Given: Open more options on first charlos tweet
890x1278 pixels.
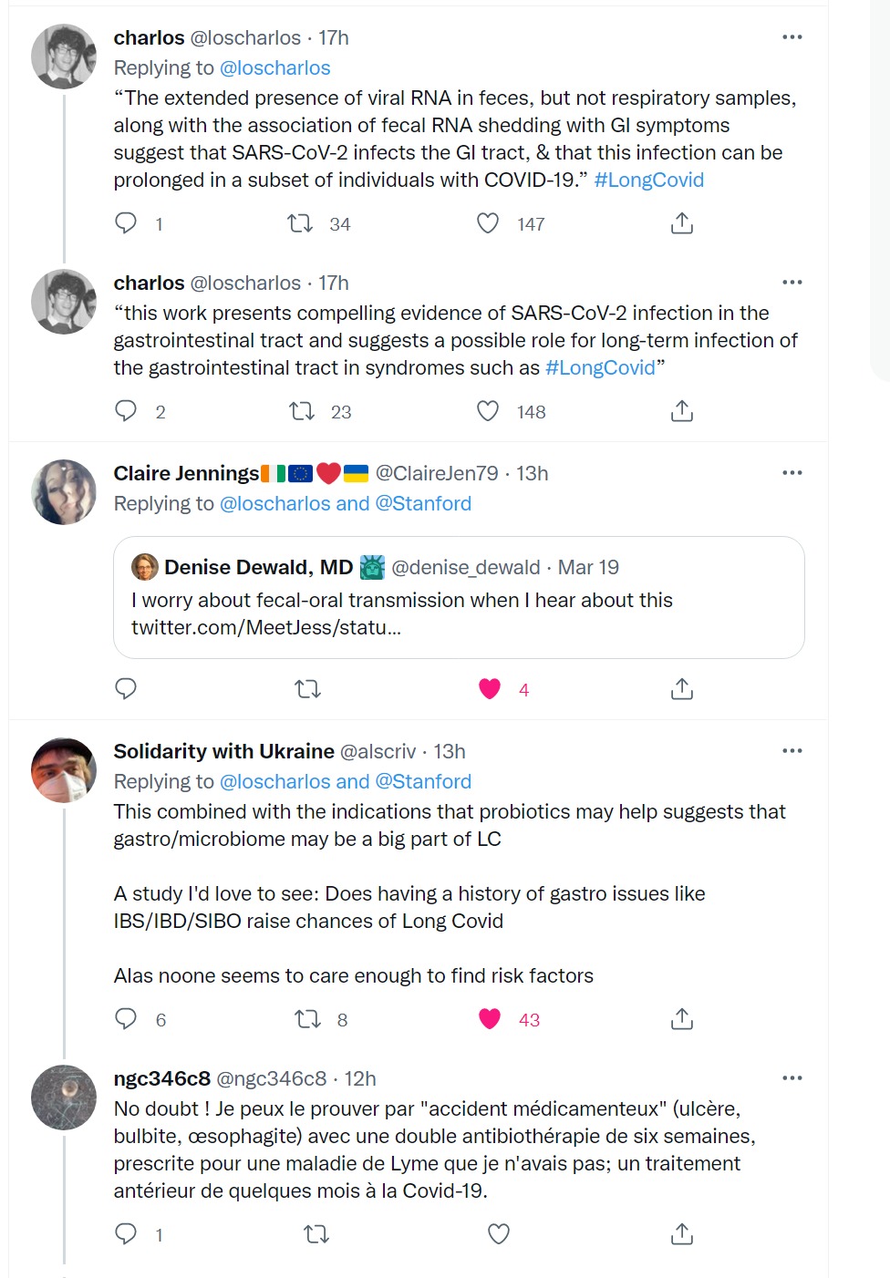Looking at the screenshot, I should 792,37.
